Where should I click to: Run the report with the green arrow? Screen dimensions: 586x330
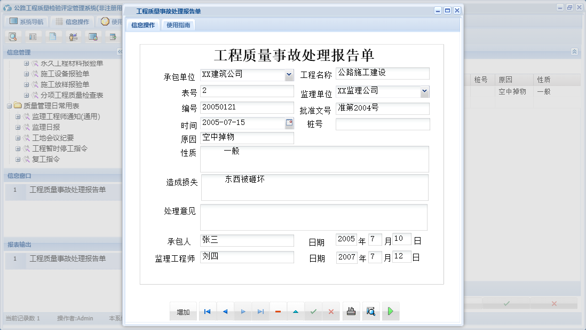click(x=390, y=311)
